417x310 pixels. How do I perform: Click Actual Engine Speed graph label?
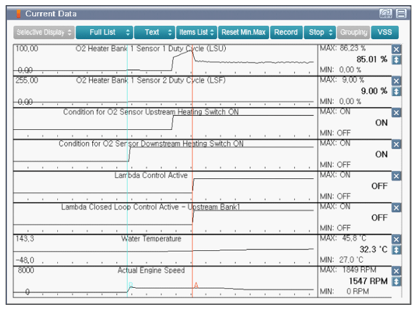click(151, 270)
